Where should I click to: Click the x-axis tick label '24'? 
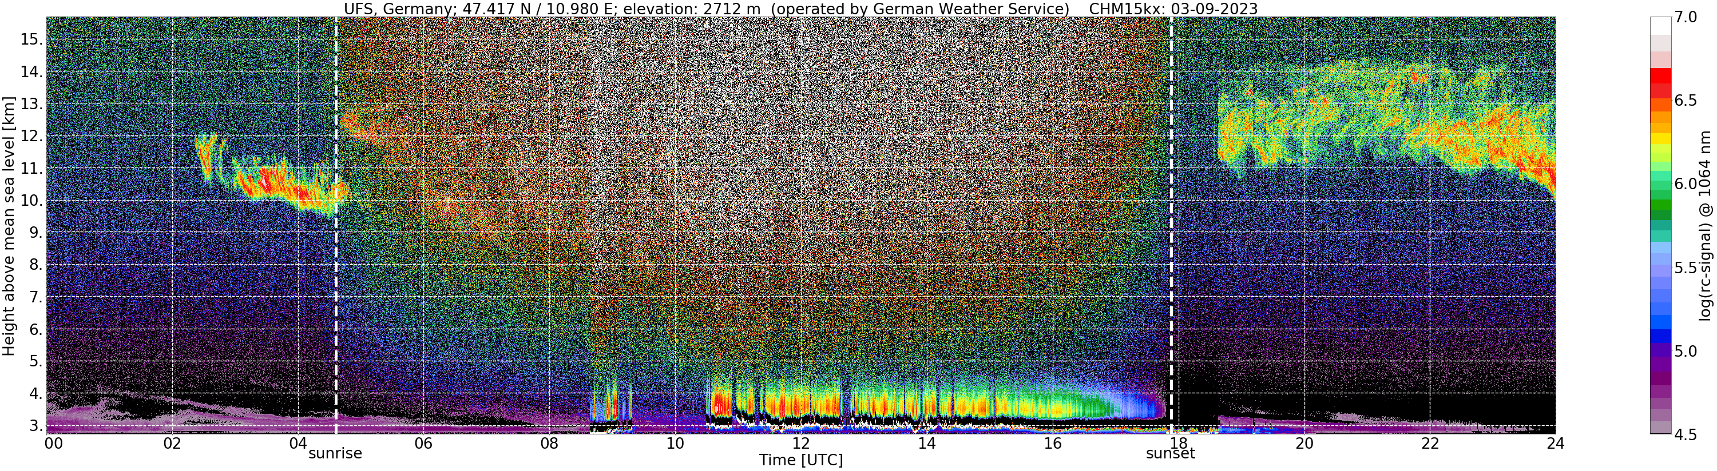[x=1556, y=443]
